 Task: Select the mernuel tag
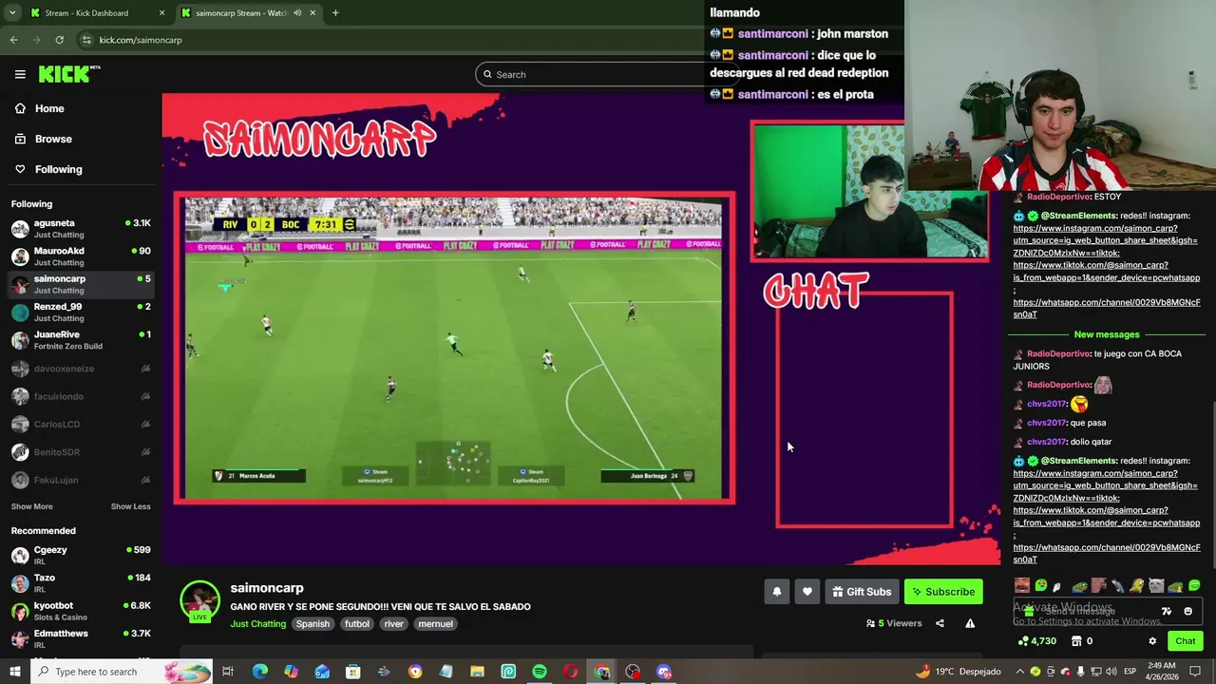(x=435, y=624)
